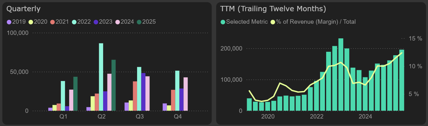
Task: Click the tallest TTM bar
Action: click(x=341, y=75)
